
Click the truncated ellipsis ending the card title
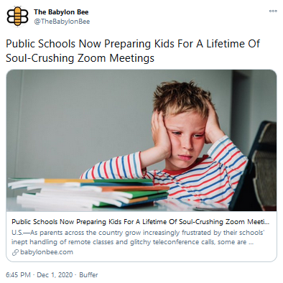(x=266, y=222)
